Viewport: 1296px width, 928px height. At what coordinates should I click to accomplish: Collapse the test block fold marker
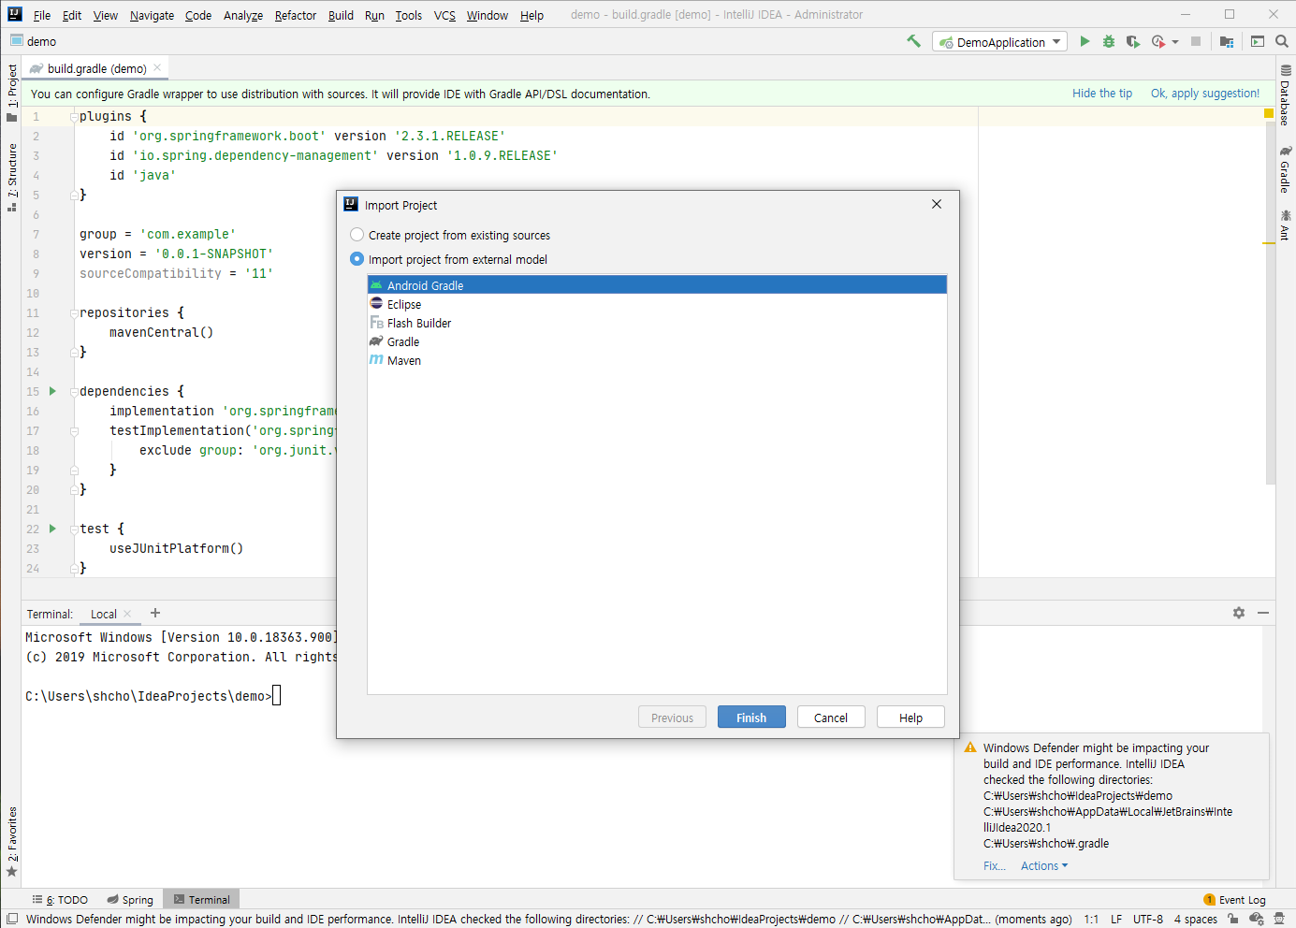pyautogui.click(x=74, y=529)
